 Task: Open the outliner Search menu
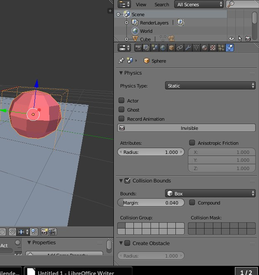(162, 5)
